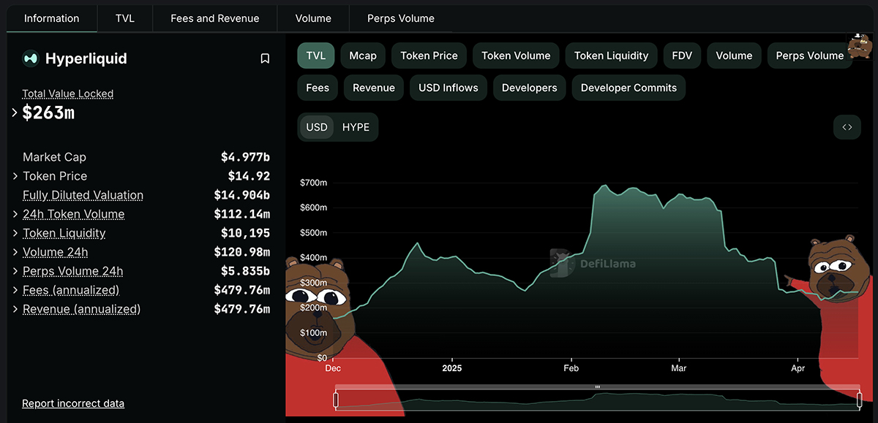Click the Volume 24h label
The height and width of the screenshot is (423, 878).
point(56,252)
